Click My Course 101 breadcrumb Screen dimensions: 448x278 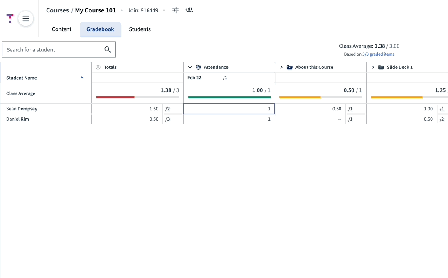point(96,10)
